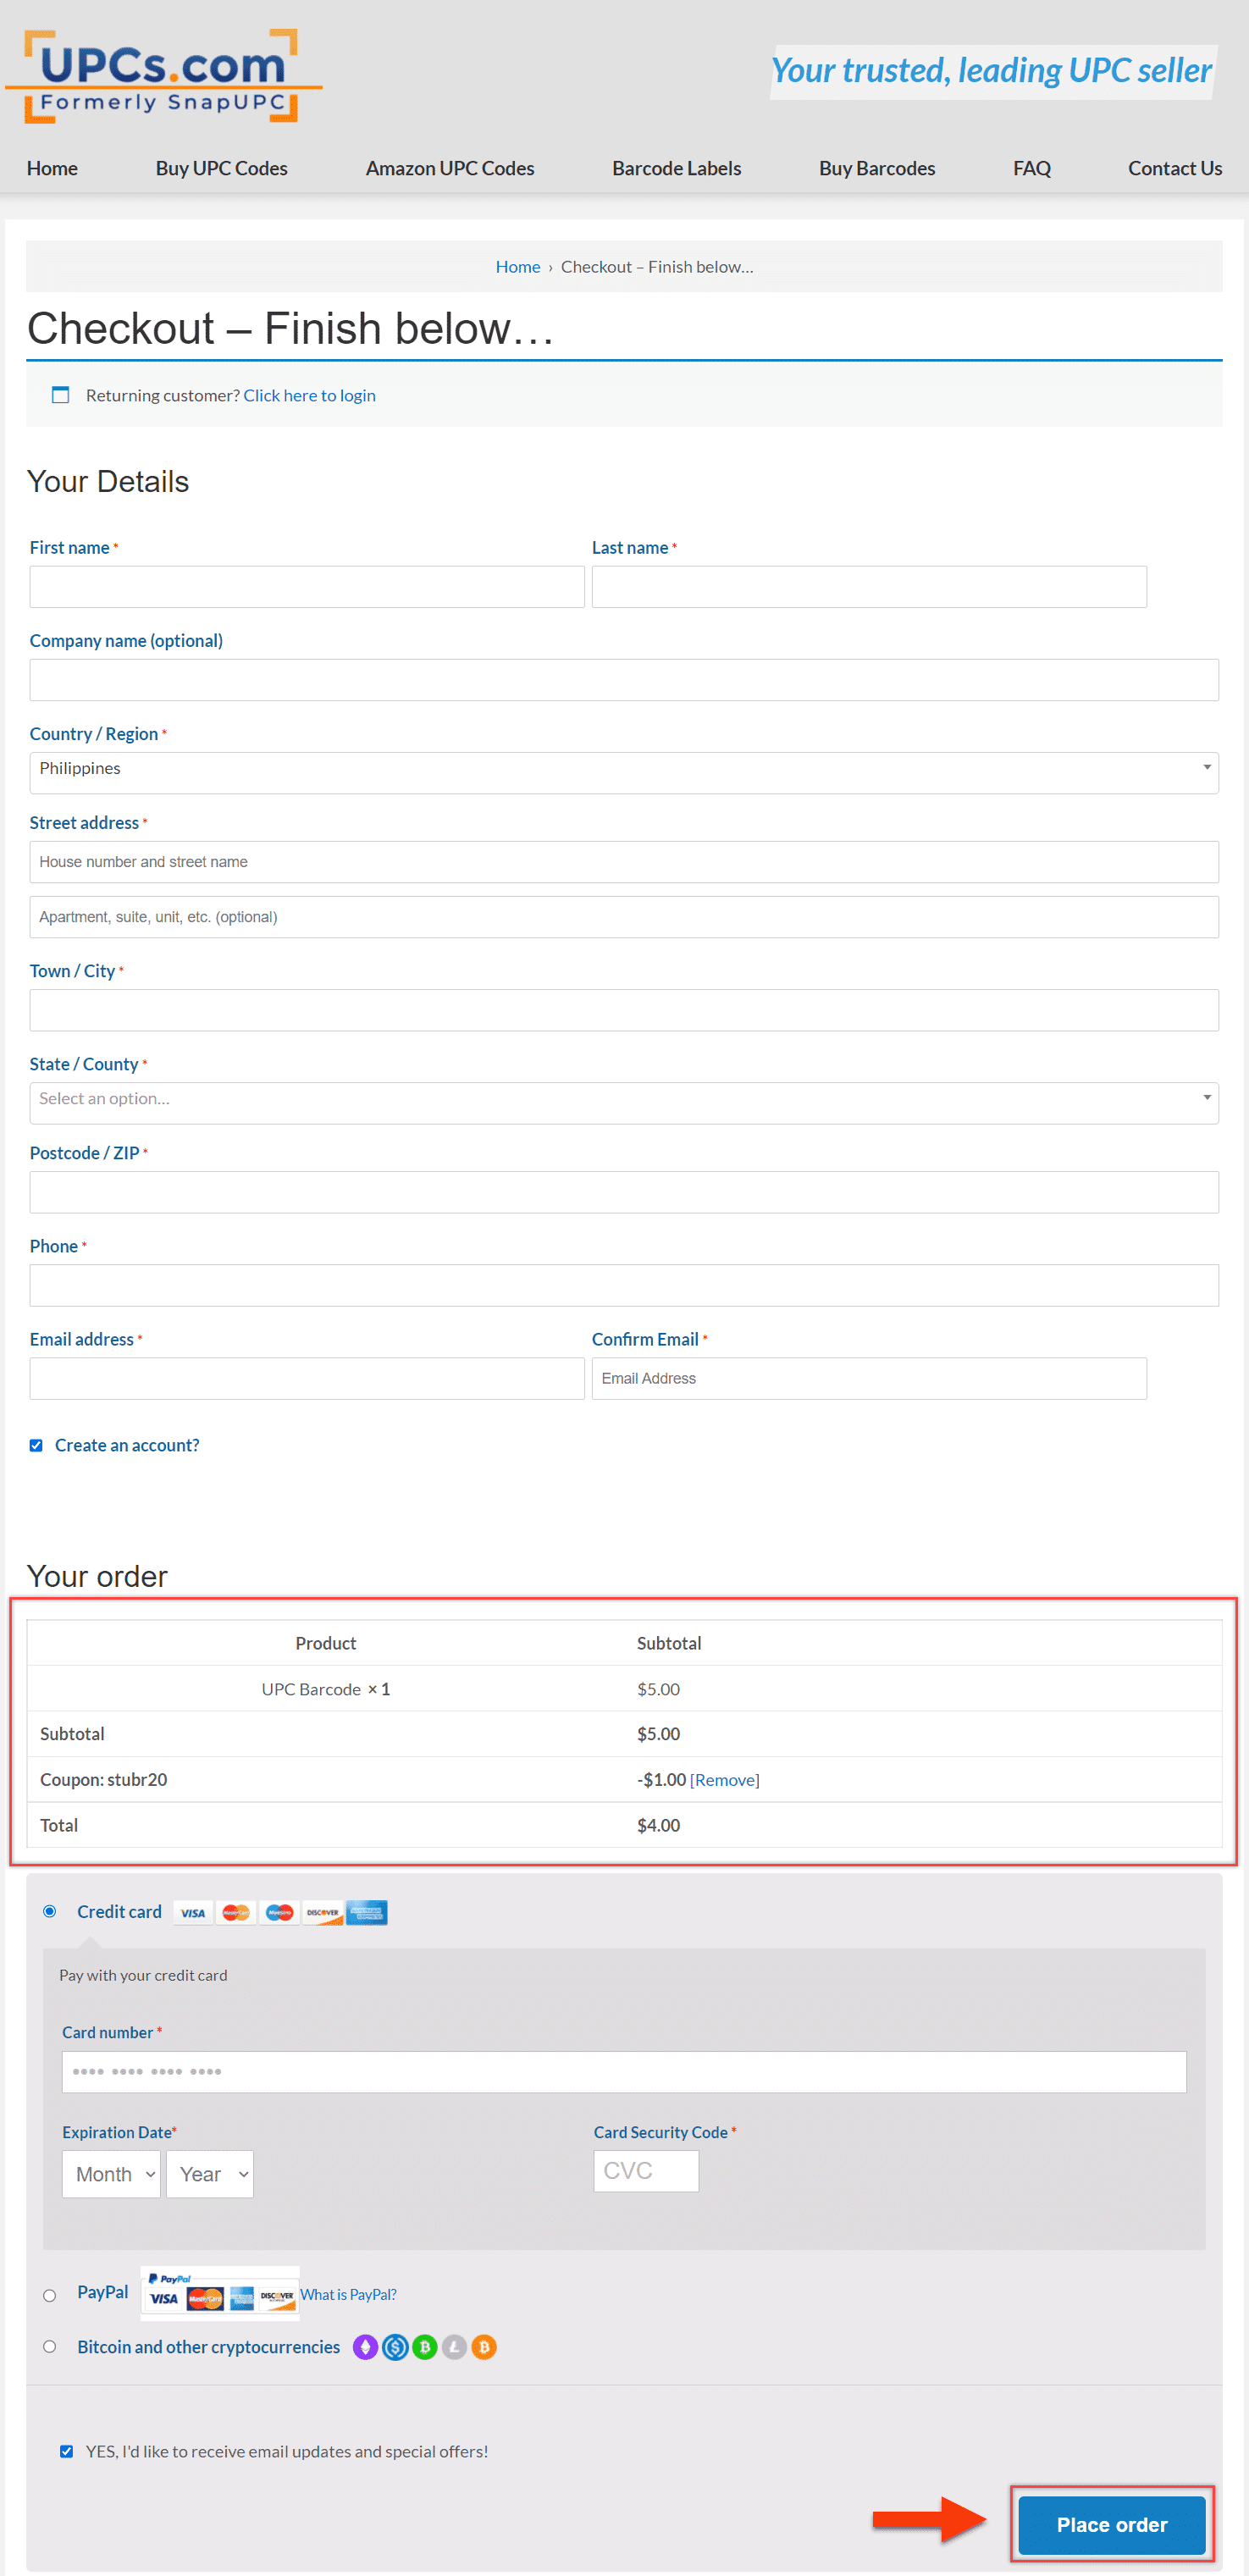Screen dimensions: 1249x2576
Task: Open Barcode Labels menu item
Action: tap(676, 168)
